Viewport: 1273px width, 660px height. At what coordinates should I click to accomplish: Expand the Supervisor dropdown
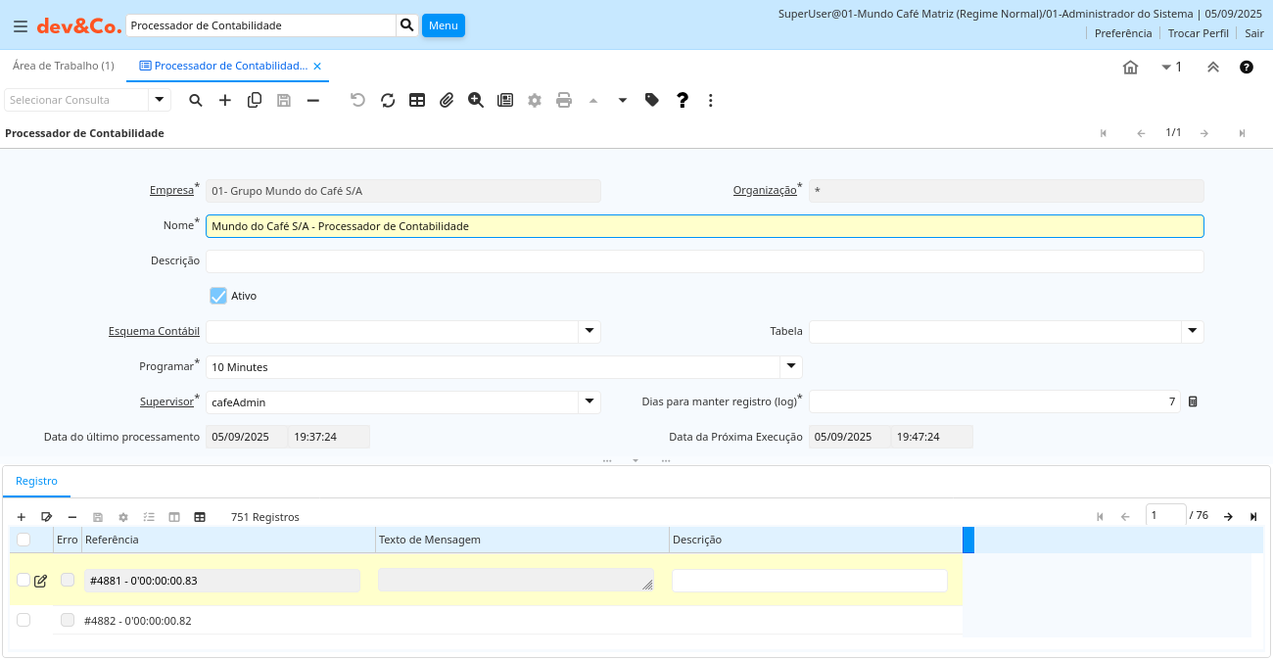[x=589, y=401]
